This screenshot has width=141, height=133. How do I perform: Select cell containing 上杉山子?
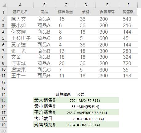20,38
